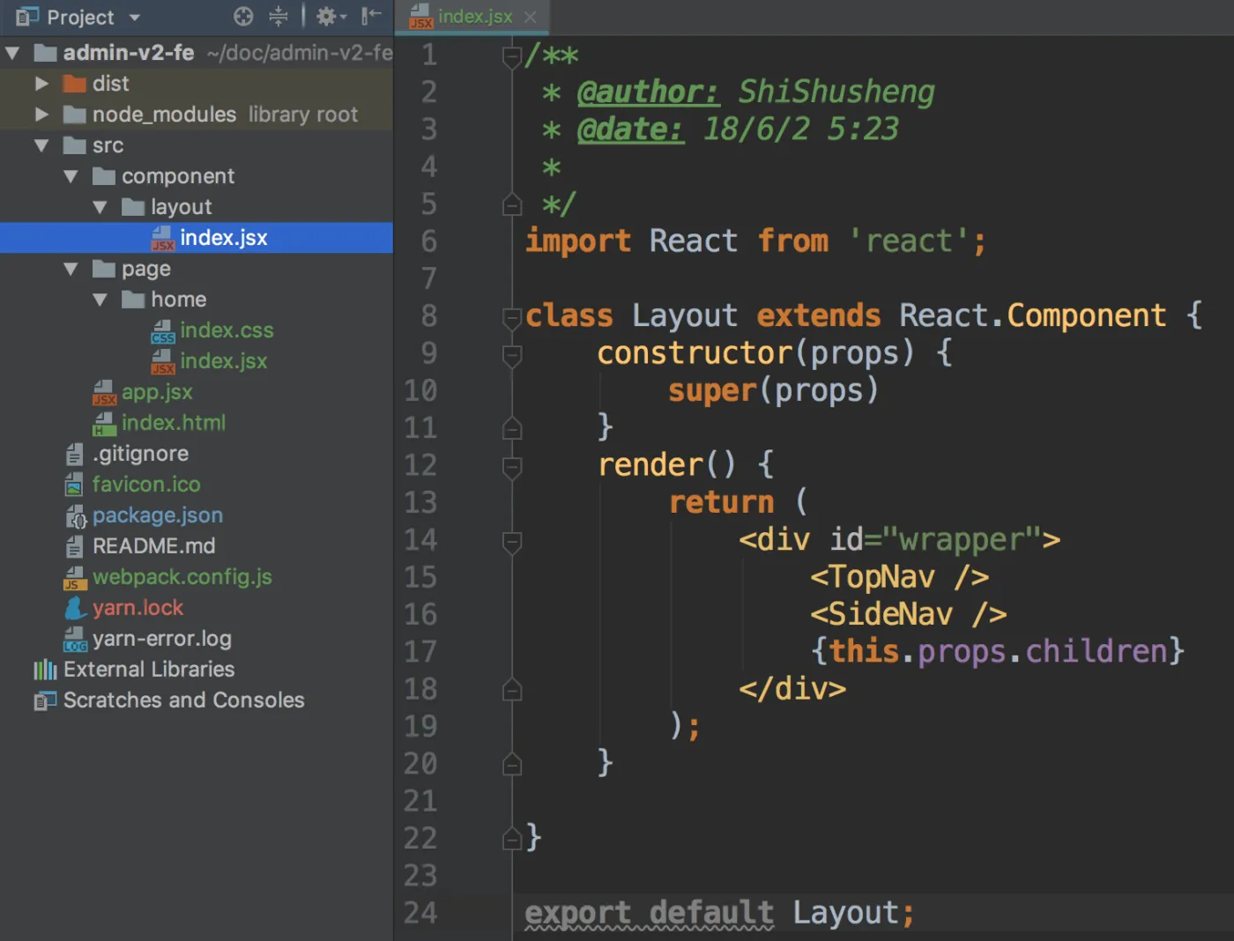The width and height of the screenshot is (1234, 941).
Task: Click the JS file icon beside webpack.config.js
Action: (75, 578)
